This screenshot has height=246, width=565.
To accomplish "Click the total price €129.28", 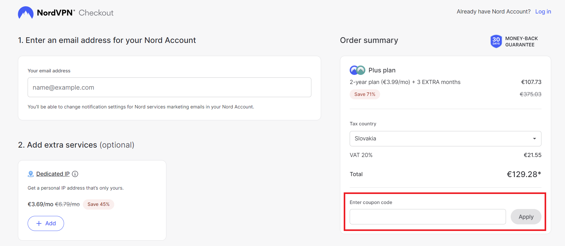I will click(x=524, y=174).
